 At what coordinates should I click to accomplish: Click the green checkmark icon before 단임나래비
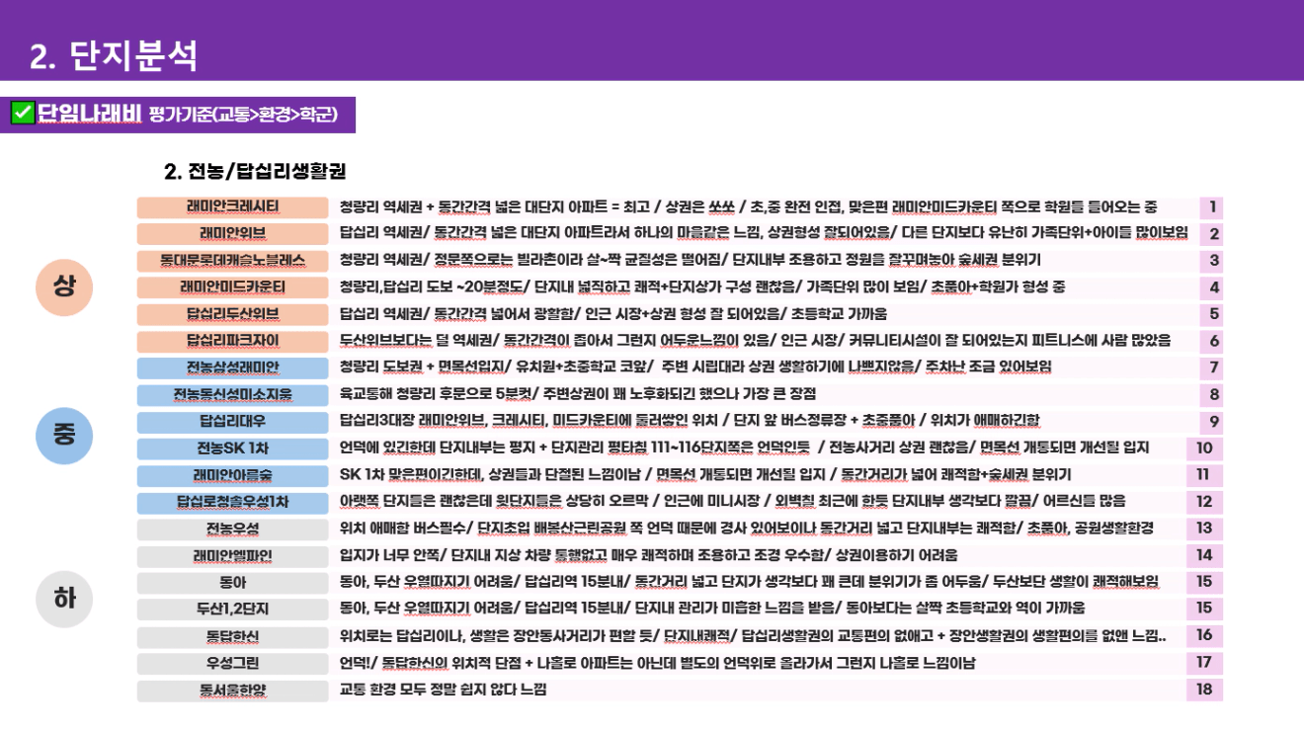[x=22, y=114]
